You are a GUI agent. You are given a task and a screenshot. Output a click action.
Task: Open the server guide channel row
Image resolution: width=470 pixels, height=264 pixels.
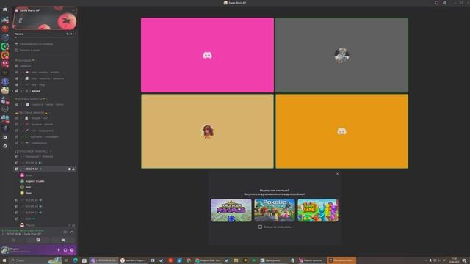point(45,44)
